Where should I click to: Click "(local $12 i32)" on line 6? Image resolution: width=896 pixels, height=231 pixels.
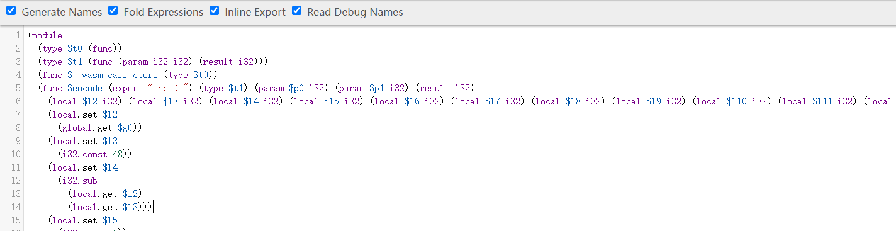coord(85,101)
